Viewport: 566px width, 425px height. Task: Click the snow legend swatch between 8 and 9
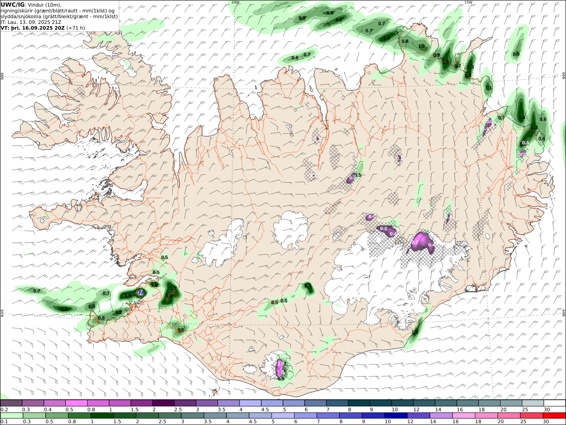pyautogui.click(x=358, y=403)
